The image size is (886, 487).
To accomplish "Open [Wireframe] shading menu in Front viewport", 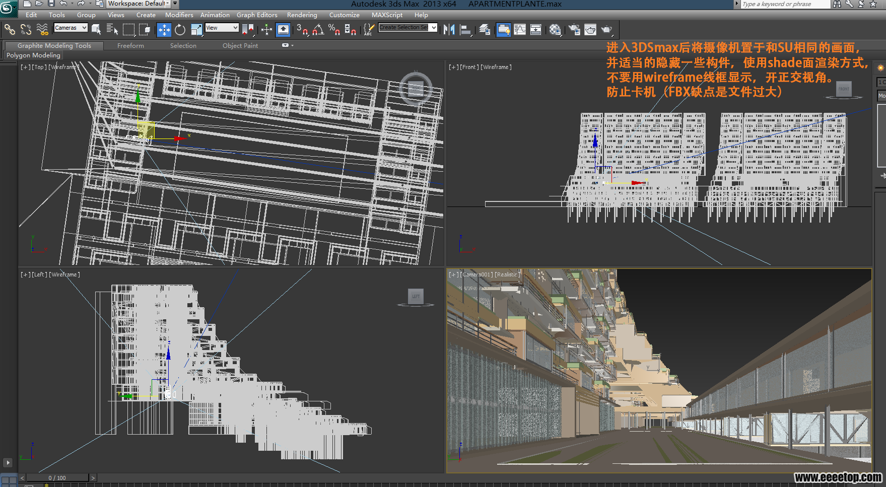I will [496, 67].
